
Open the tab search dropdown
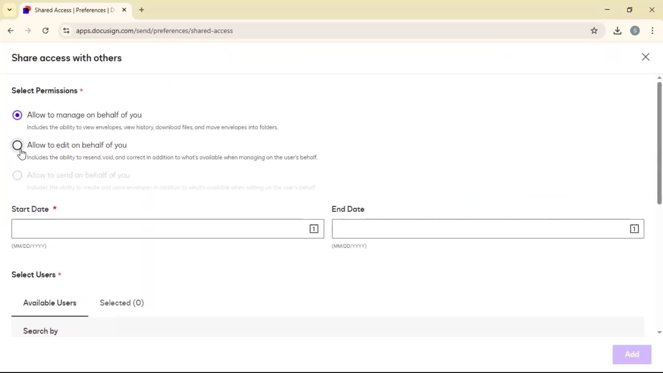(x=10, y=10)
